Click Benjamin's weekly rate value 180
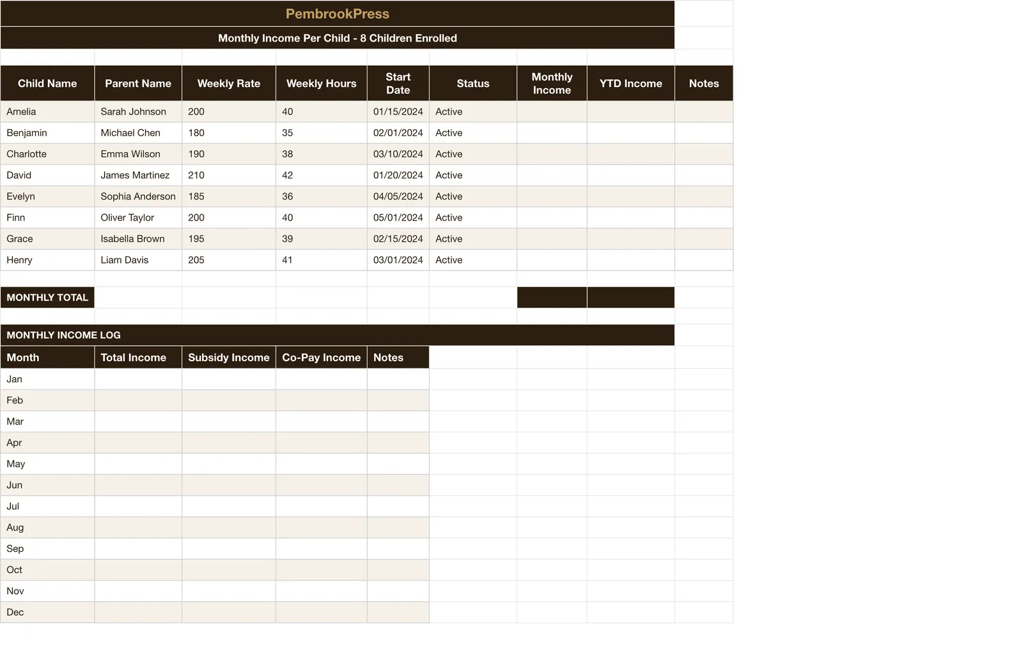The height and width of the screenshot is (658, 1023). (229, 132)
